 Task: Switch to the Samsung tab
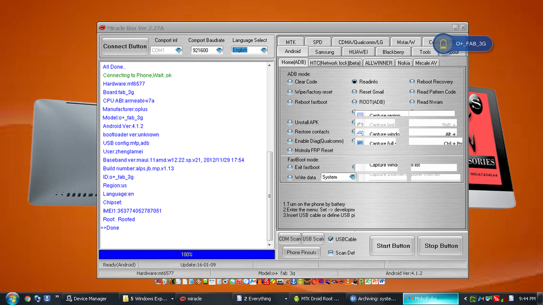325,52
